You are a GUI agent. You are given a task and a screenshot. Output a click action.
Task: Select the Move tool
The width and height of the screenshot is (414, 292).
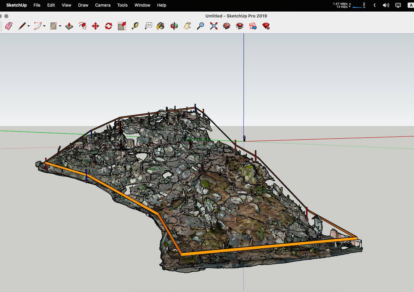click(95, 26)
